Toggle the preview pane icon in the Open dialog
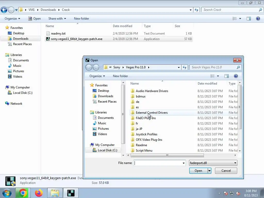 226,76
